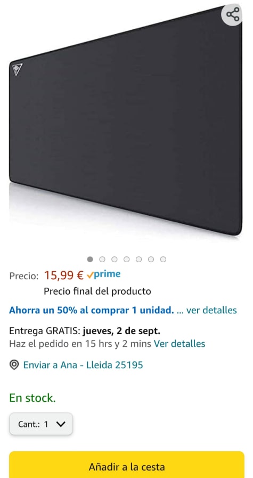The width and height of the screenshot is (253, 478).
Task: Click the location pin icon
Action: coord(14,365)
